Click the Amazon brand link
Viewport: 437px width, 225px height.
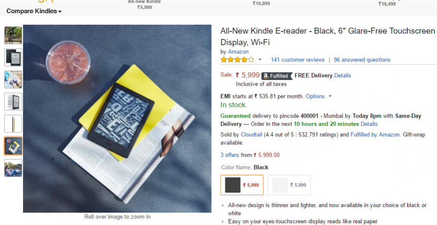(x=238, y=52)
